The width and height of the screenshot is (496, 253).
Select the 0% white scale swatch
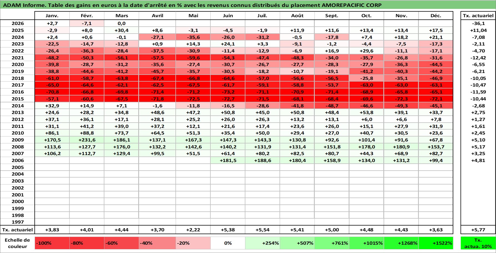coord(228,243)
